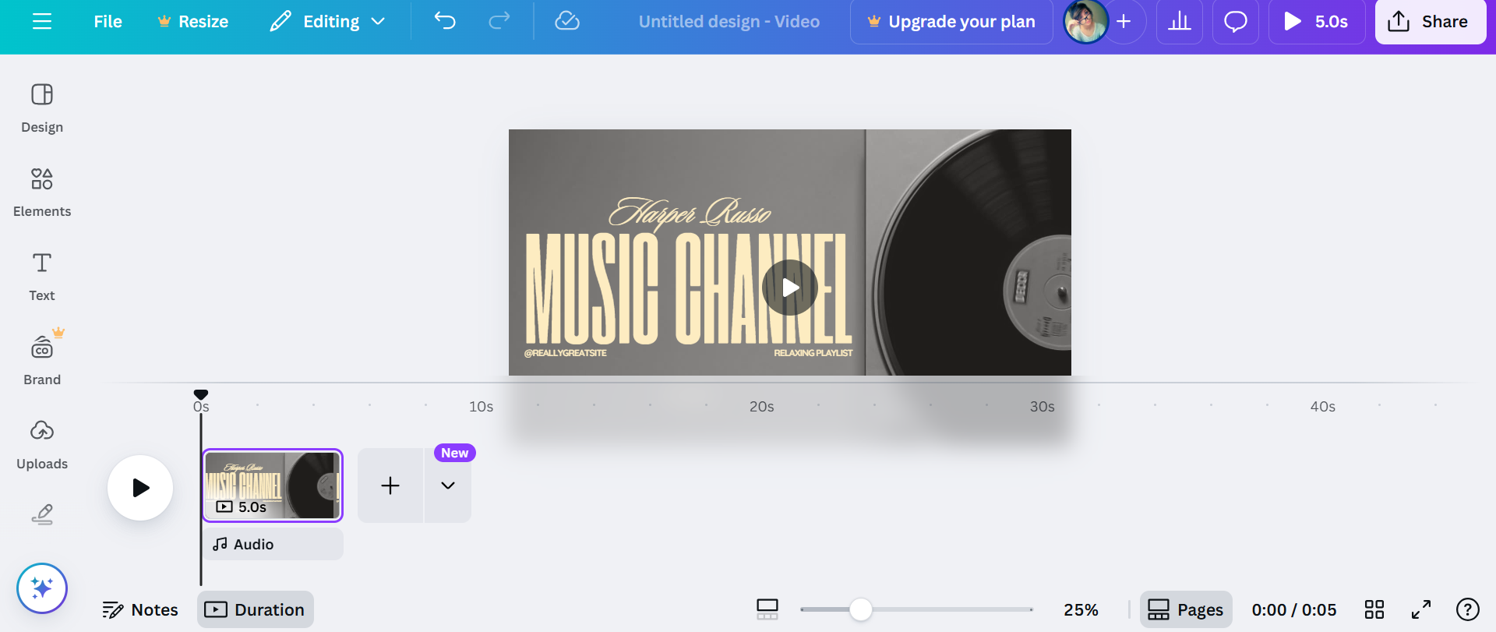Open the help question mark
Image resolution: width=1496 pixels, height=632 pixels.
1468,609
